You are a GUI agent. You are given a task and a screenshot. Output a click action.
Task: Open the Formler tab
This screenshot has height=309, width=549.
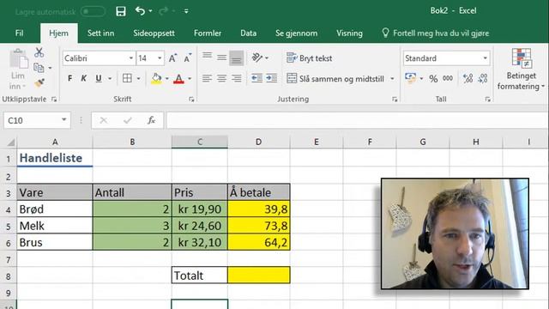point(208,33)
